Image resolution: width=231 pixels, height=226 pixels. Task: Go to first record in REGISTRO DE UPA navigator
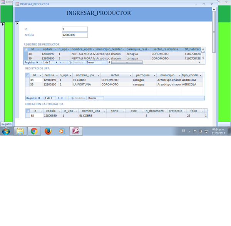pos(39,98)
